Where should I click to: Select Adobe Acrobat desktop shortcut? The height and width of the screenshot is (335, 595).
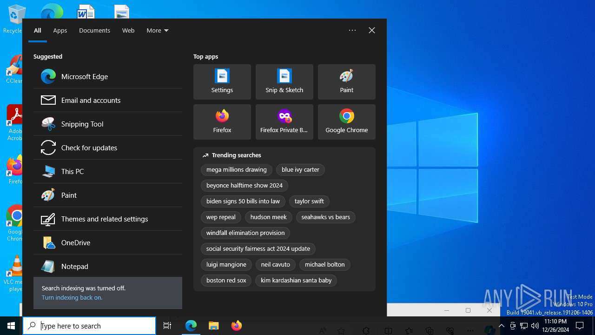[x=14, y=123]
